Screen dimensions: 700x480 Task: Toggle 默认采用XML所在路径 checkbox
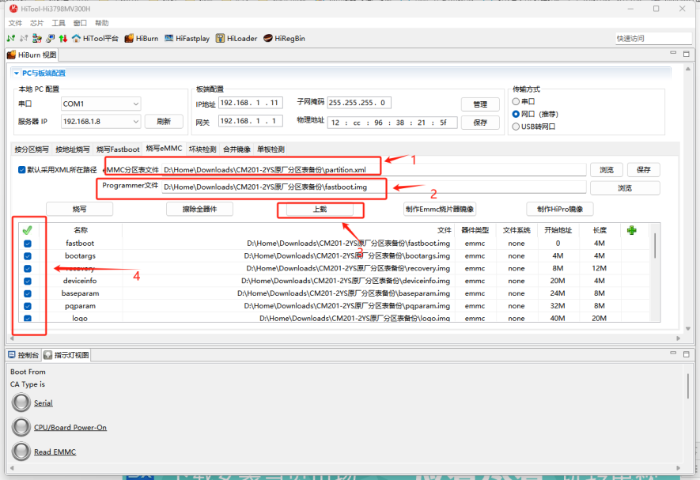[x=22, y=169]
